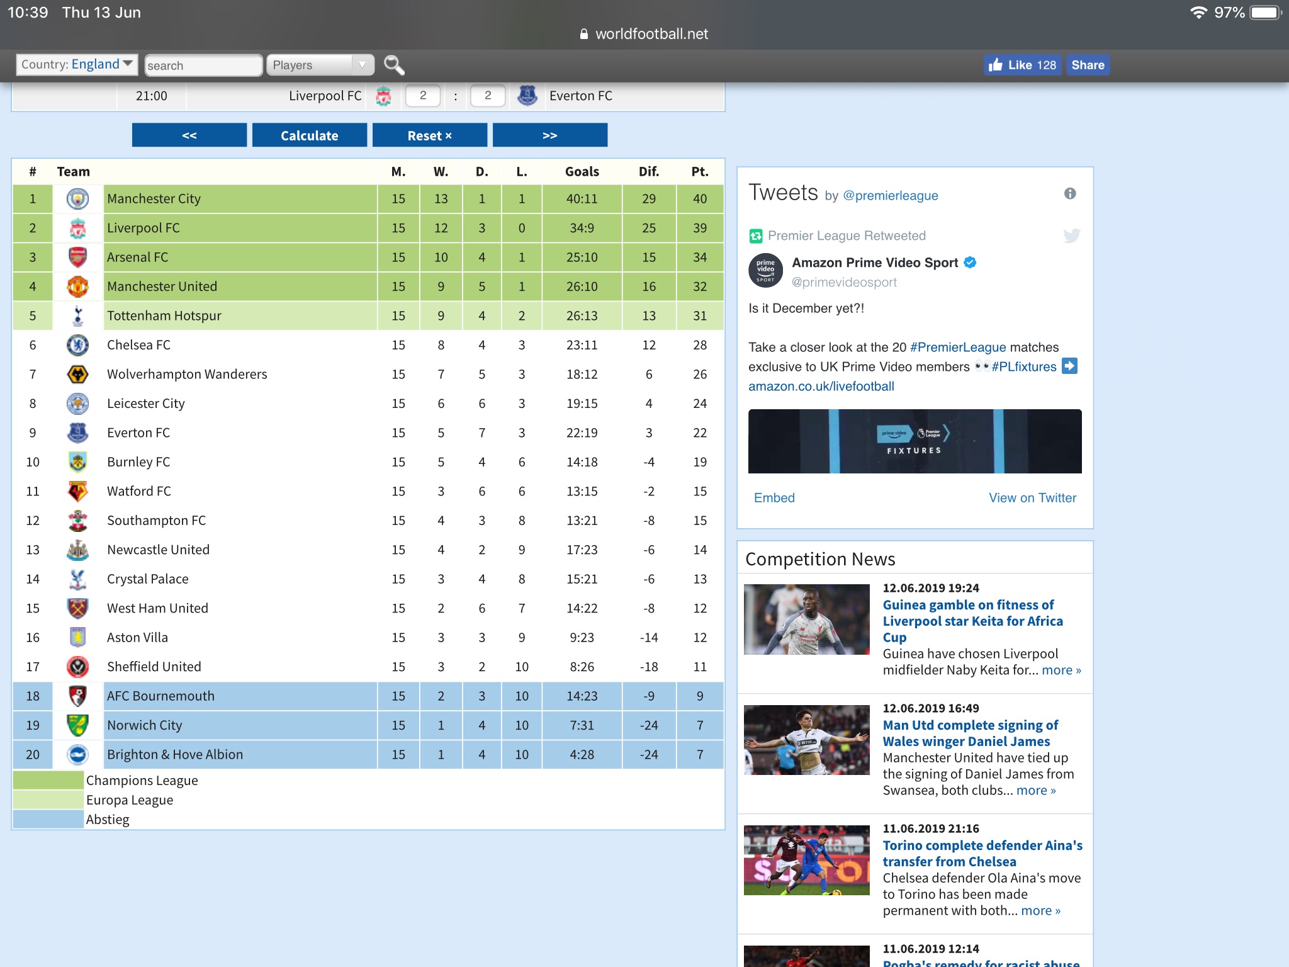This screenshot has height=967, width=1289.
Task: Click Leicester City team name
Action: 145,404
